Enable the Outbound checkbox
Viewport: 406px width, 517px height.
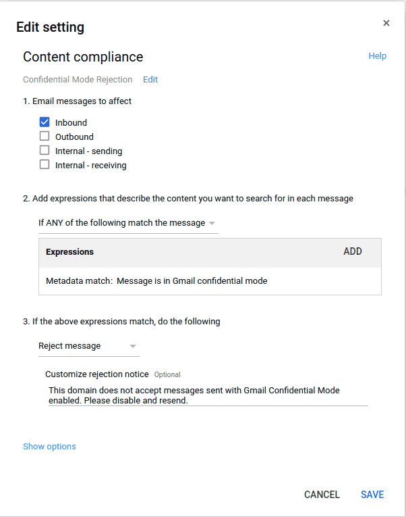45,137
